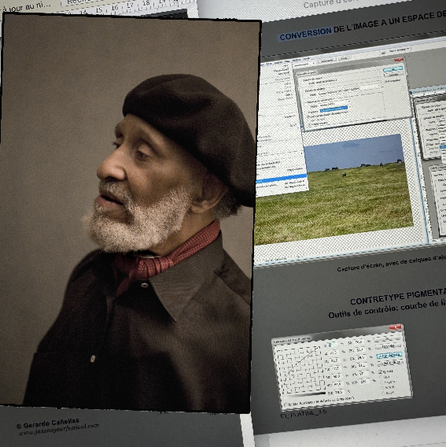The height and width of the screenshot is (447, 446).
Task: Click the top input field of the curve values
Action: click(334, 345)
